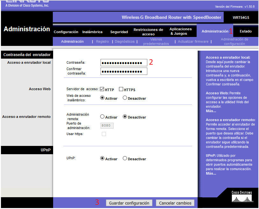The height and width of the screenshot is (209, 259).
Task: Click the Wireless-G Broadband Router title banner
Action: click(x=171, y=17)
